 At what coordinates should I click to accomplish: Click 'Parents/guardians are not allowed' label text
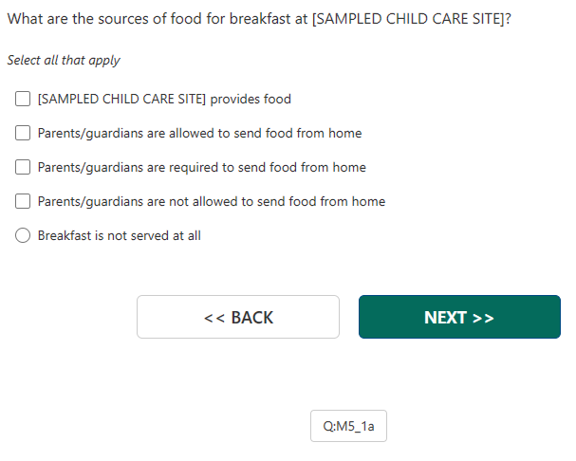211,201
